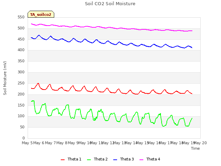The width and height of the screenshot is (221, 166).
Task: Click the 50 y-axis tick label
Action: [x=22, y=127]
